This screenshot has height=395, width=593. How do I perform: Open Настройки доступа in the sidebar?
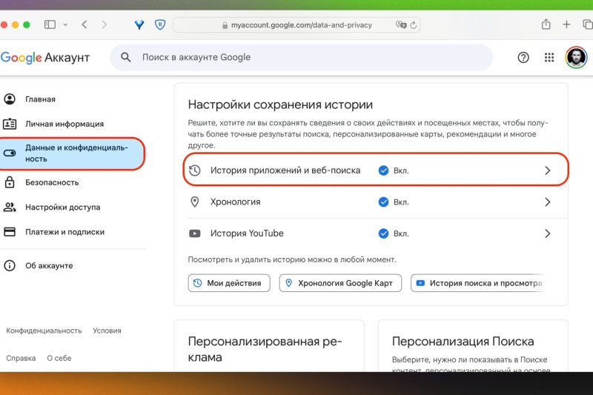(62, 208)
